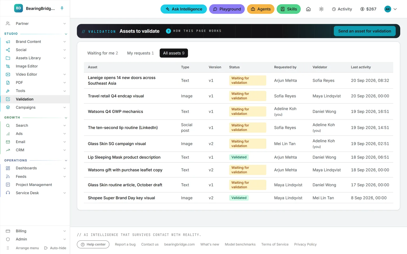Open the Skills button
The image size is (407, 254).
click(x=289, y=9)
